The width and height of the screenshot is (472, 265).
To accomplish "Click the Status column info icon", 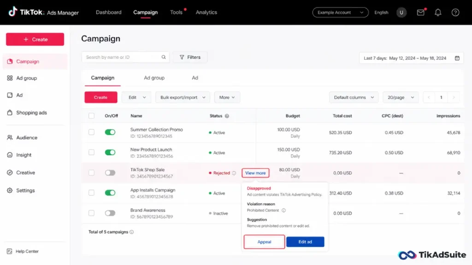I will [227, 116].
